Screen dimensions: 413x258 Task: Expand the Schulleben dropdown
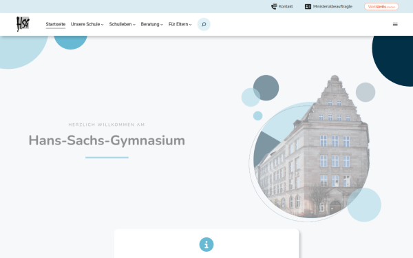coord(123,24)
